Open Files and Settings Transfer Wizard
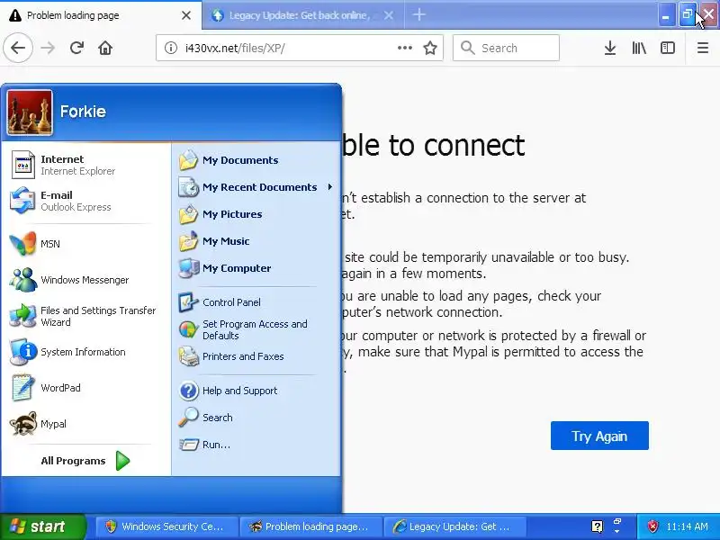This screenshot has width=720, height=540. tap(85, 316)
